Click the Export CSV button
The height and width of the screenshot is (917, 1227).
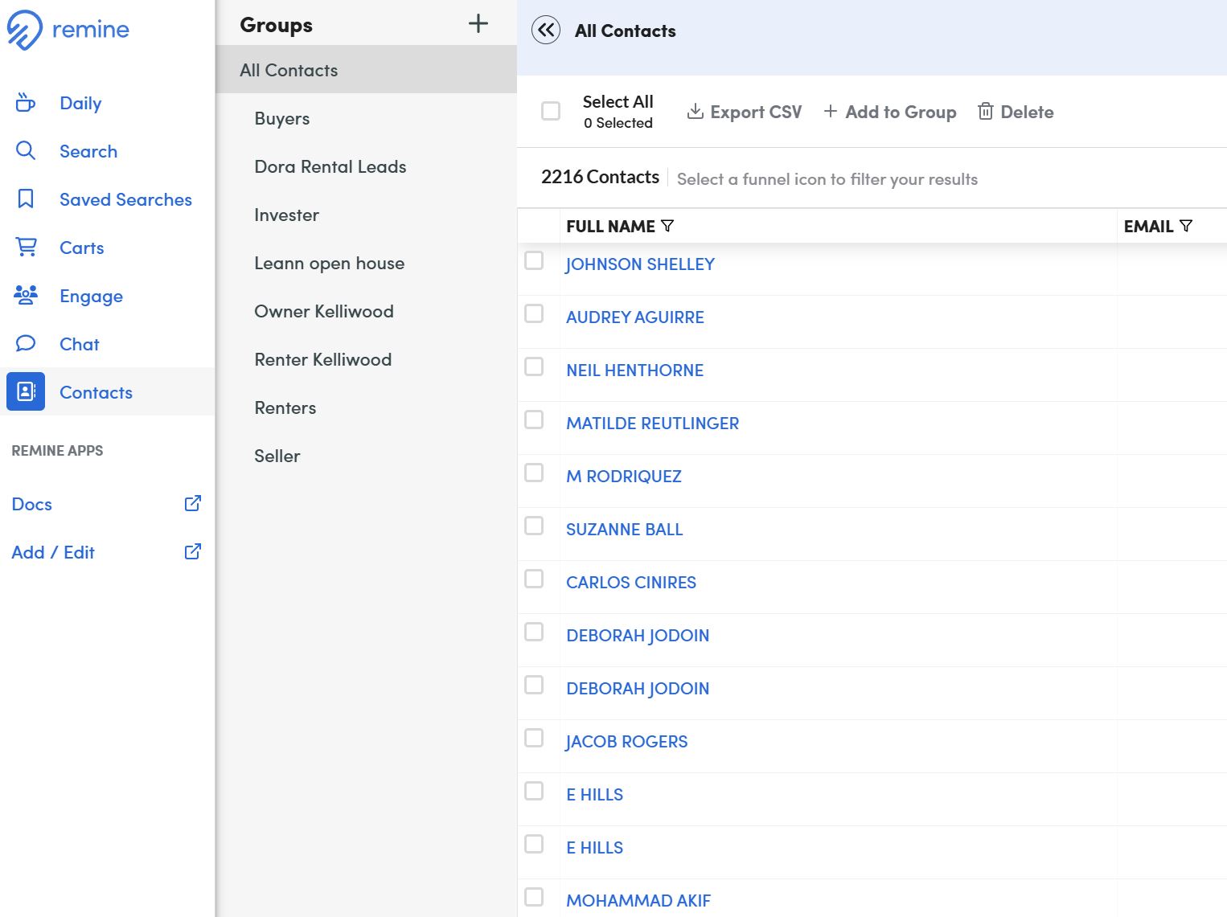745,113
